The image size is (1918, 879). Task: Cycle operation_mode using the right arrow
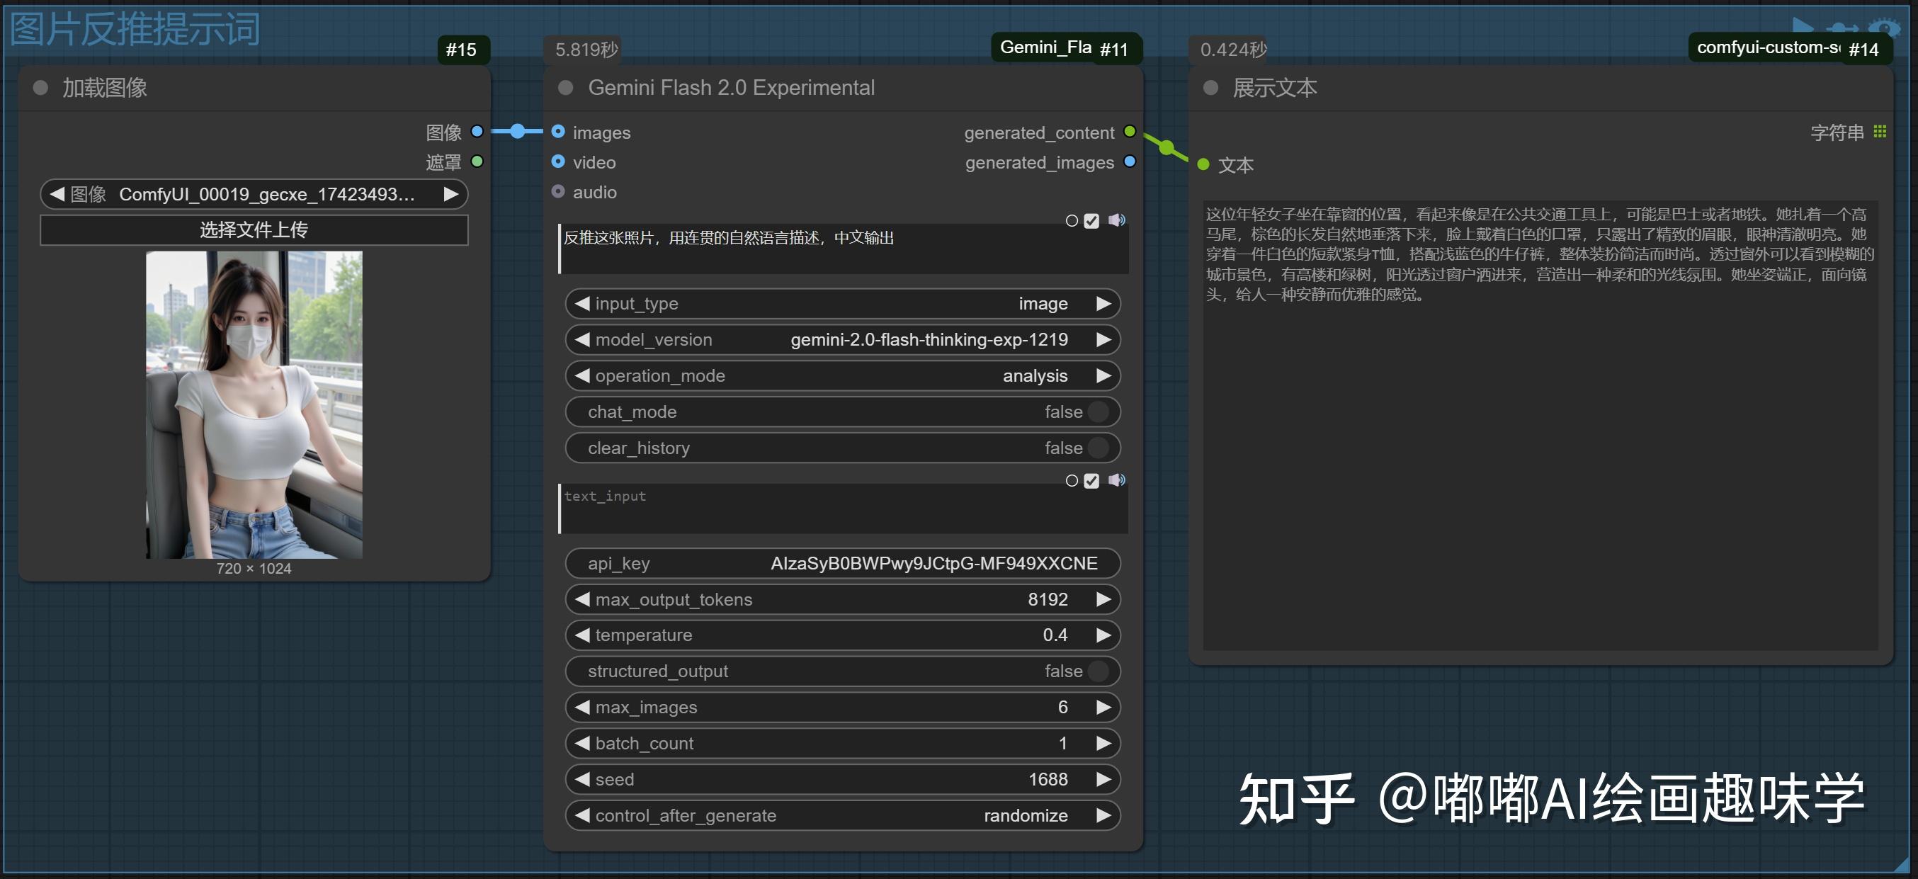pos(1104,376)
